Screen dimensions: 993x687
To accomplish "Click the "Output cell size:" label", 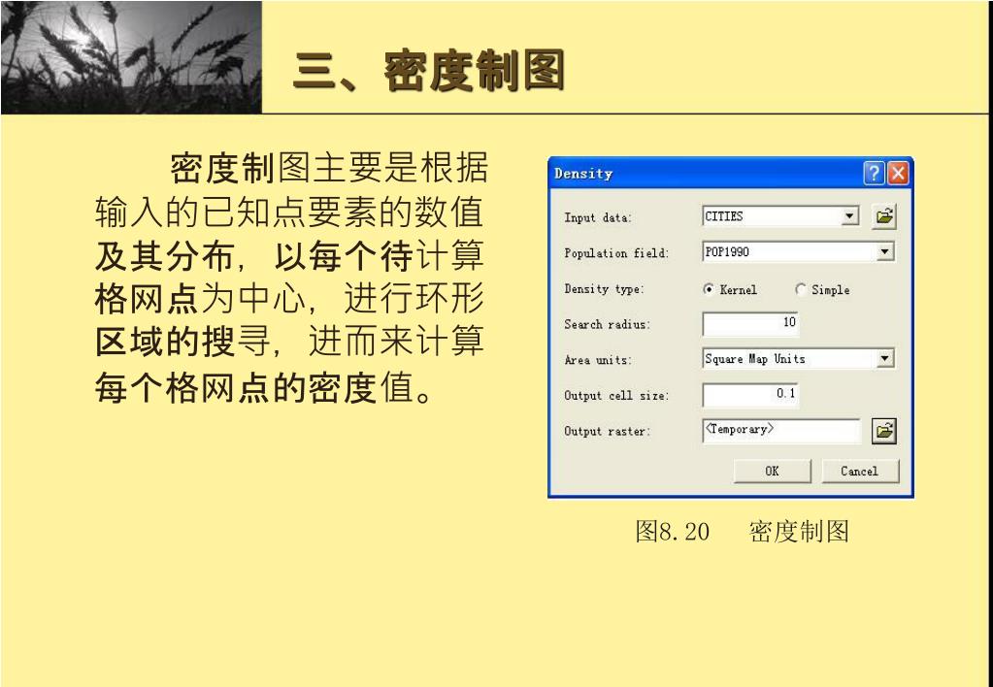I will click(x=616, y=396).
